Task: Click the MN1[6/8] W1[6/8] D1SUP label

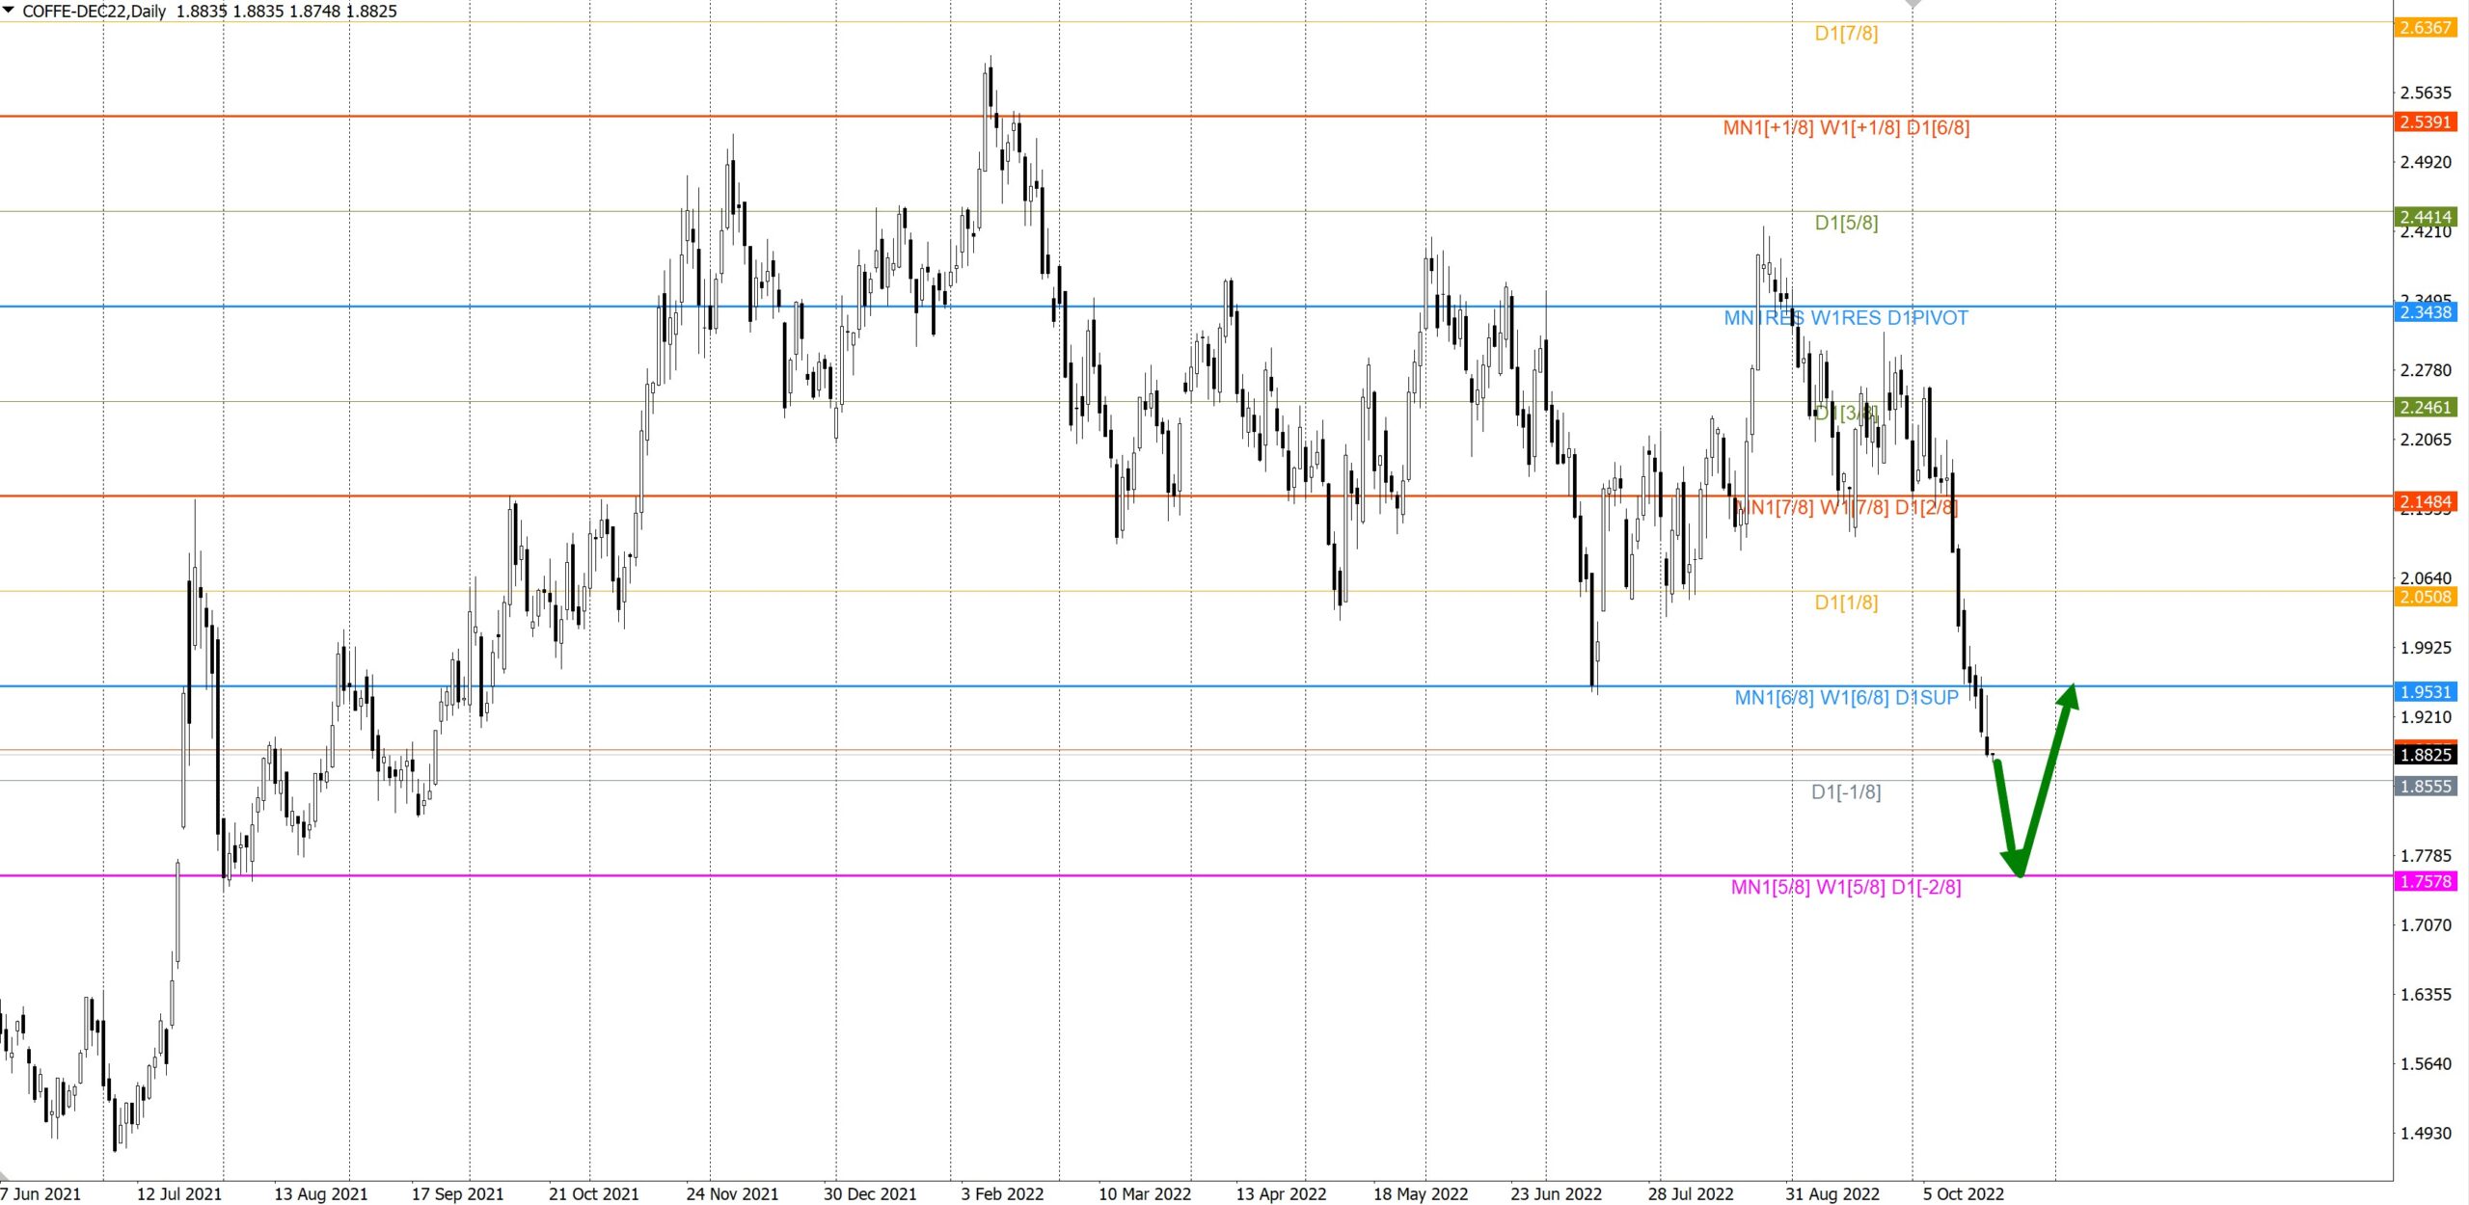Action: coord(1846,697)
